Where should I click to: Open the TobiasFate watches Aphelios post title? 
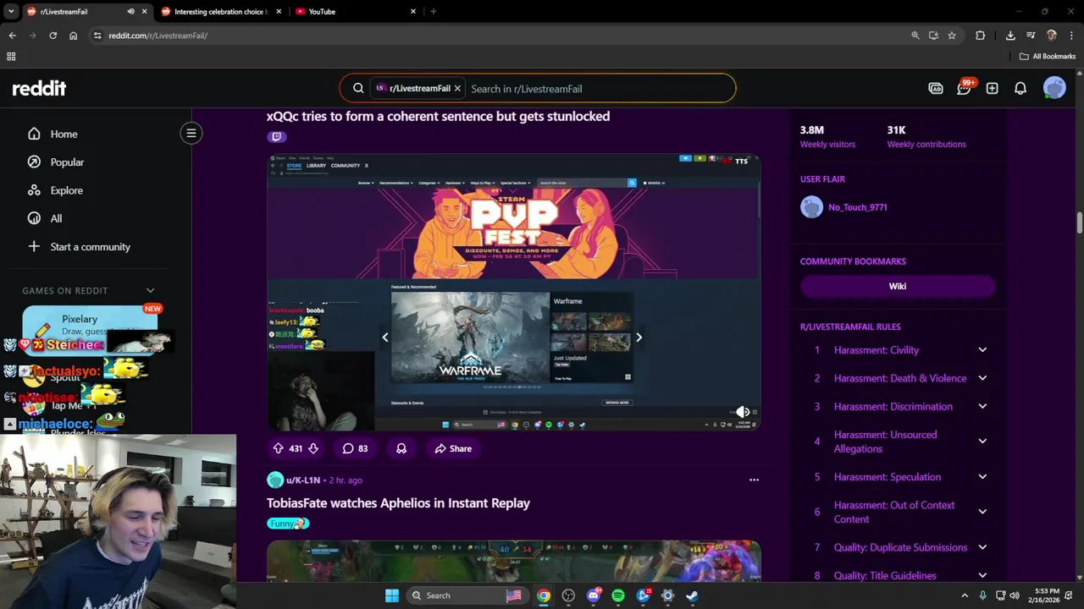coord(398,502)
